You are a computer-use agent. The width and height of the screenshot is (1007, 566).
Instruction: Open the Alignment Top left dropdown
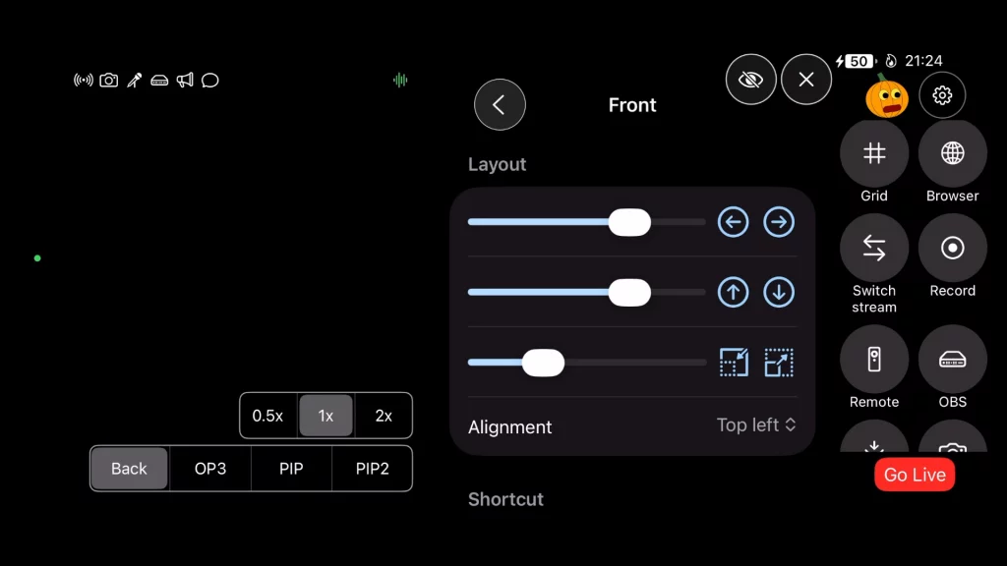coord(755,425)
